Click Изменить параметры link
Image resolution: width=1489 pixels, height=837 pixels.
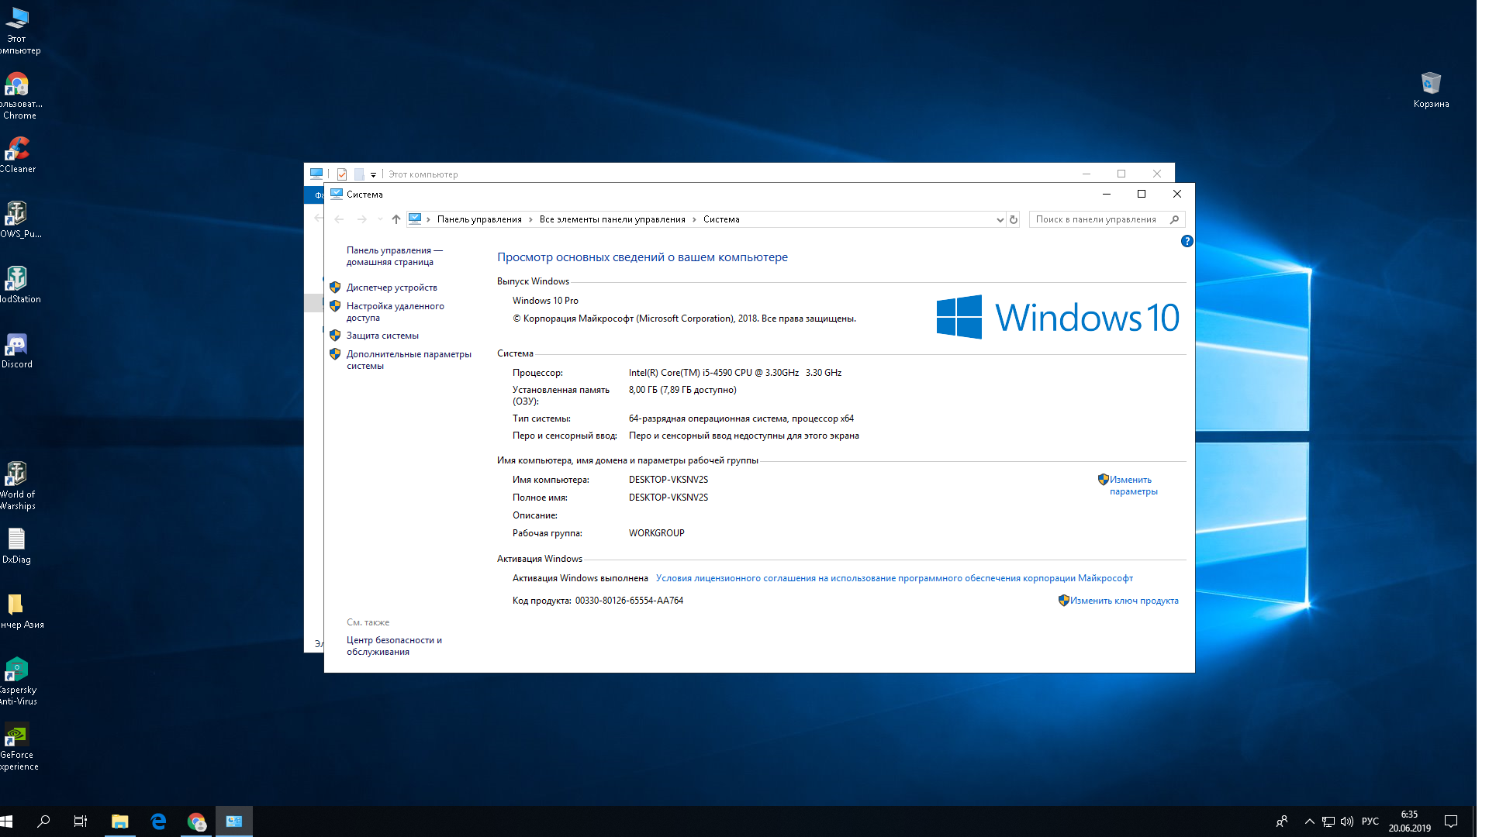[1133, 485]
